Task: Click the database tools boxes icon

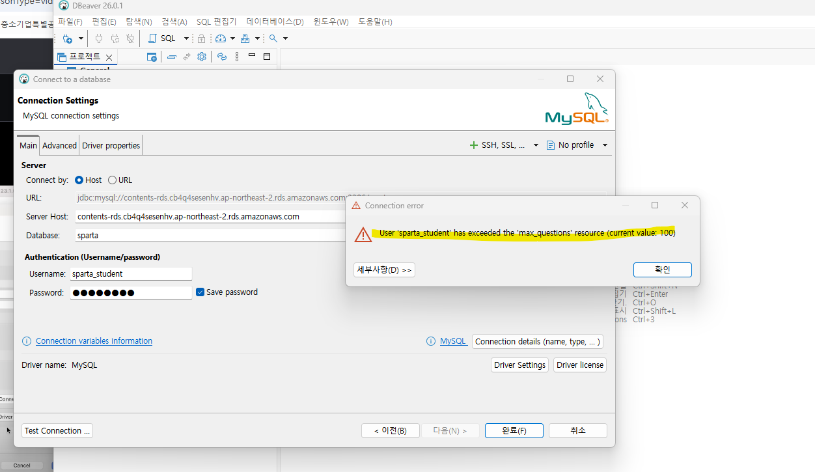Action: click(x=245, y=38)
